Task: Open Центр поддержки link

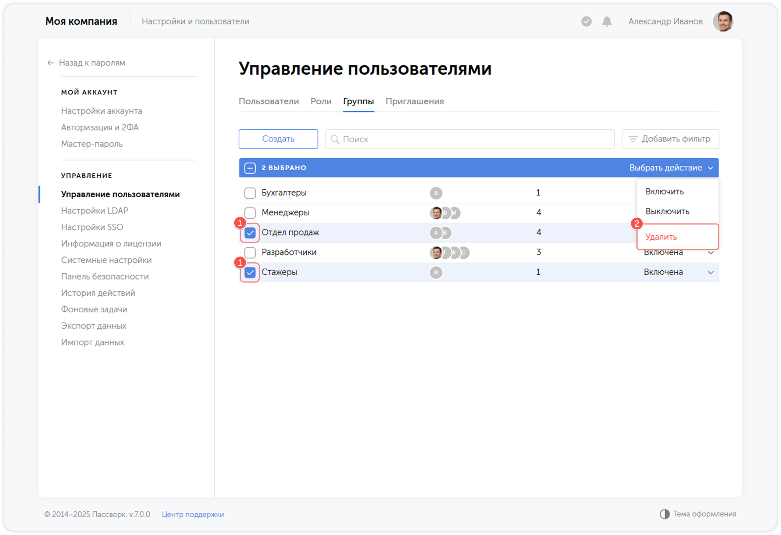Action: click(193, 514)
